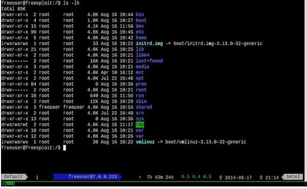Click the proc directory name
Screen dimensions: 307x189
[141, 84]
